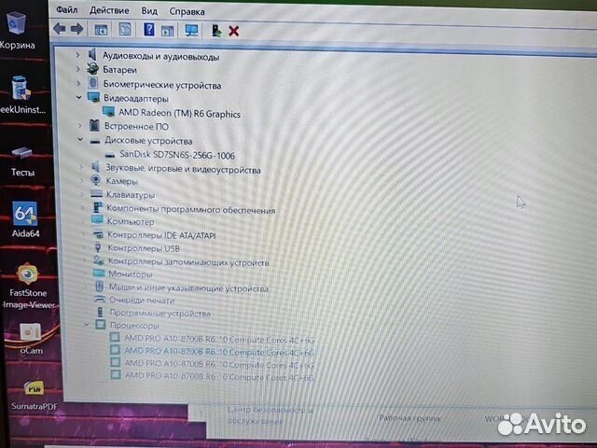Click the Контроллеры USB plug icon
The image size is (597, 448).
97,247
